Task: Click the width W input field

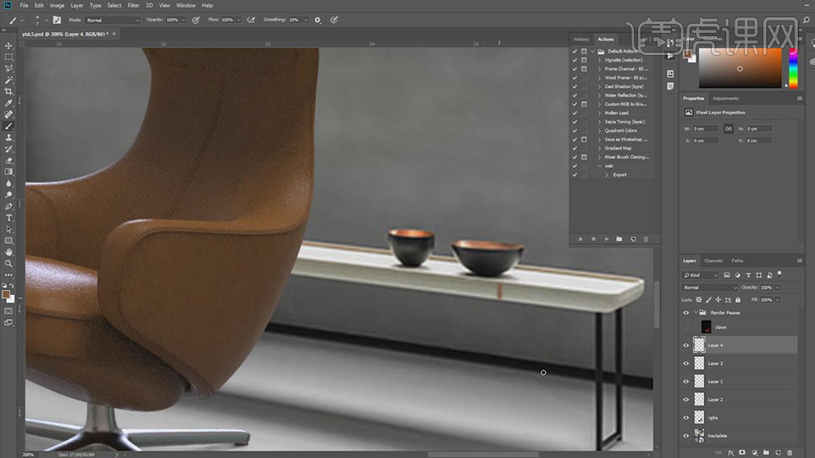Action: click(705, 129)
